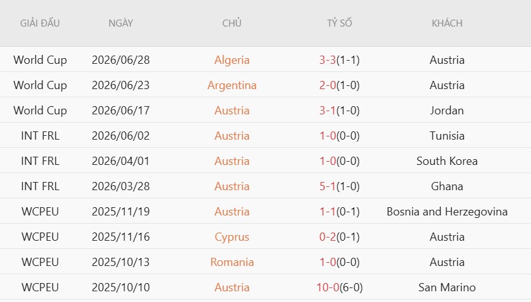Open the 1-1 score versus Bosnia
The height and width of the screenshot is (302, 531).
[x=328, y=212]
